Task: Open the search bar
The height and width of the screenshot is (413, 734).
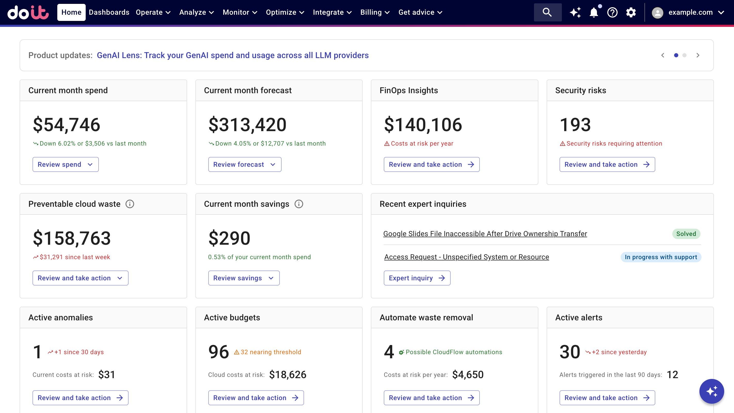Action: tap(547, 12)
